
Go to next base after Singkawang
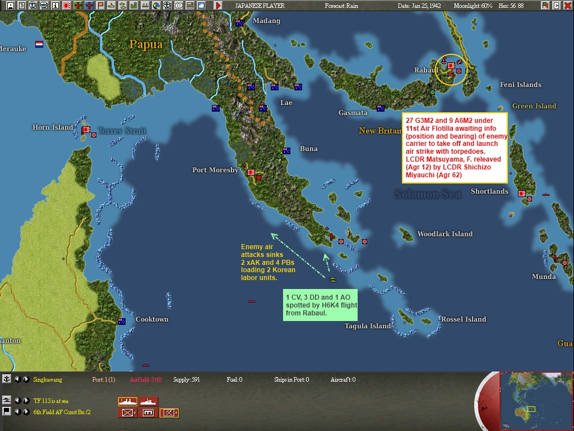tap(26, 379)
